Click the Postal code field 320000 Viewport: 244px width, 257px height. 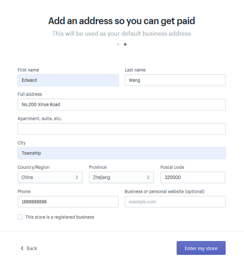[x=193, y=177]
